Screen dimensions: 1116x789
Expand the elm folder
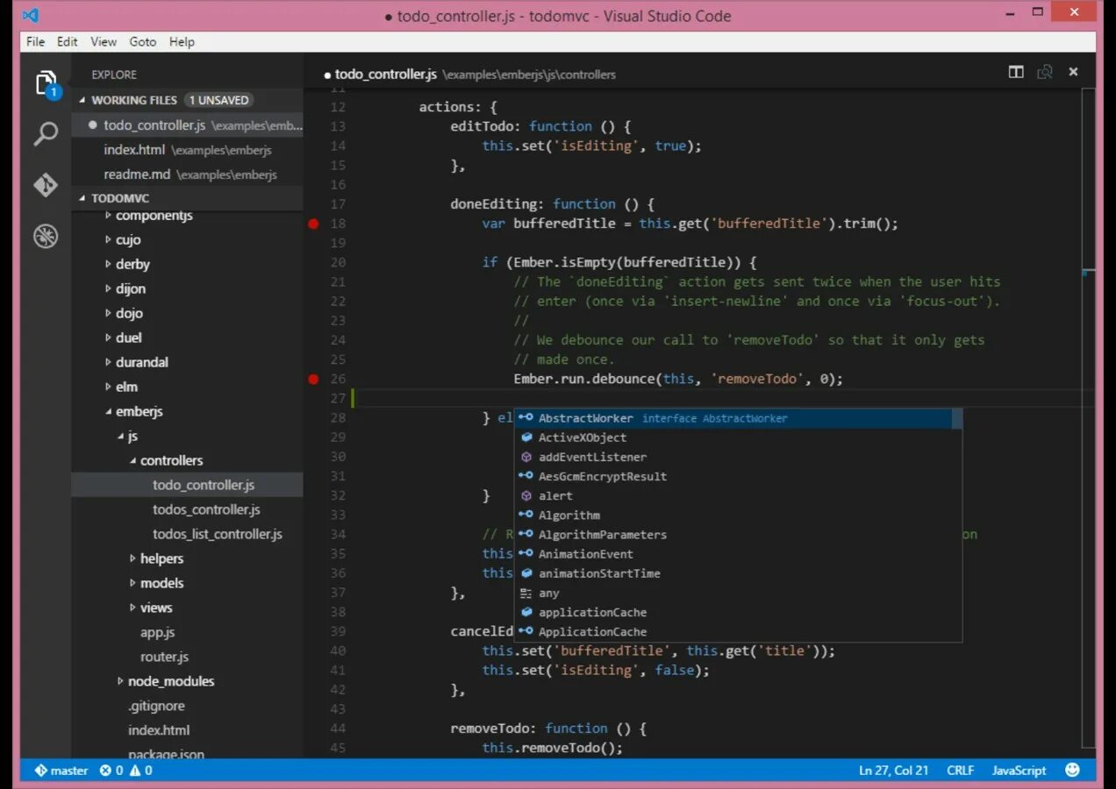[108, 387]
